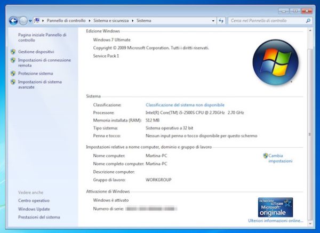Viewport: 320px width, 233px height.
Task: Click the refresh button beside the address bar
Action: pyautogui.click(x=221, y=21)
